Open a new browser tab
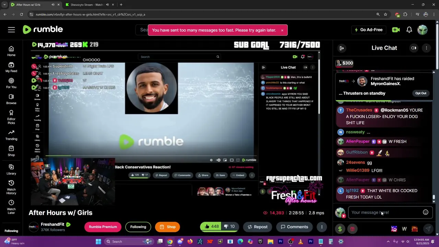 pyautogui.click(x=121, y=5)
